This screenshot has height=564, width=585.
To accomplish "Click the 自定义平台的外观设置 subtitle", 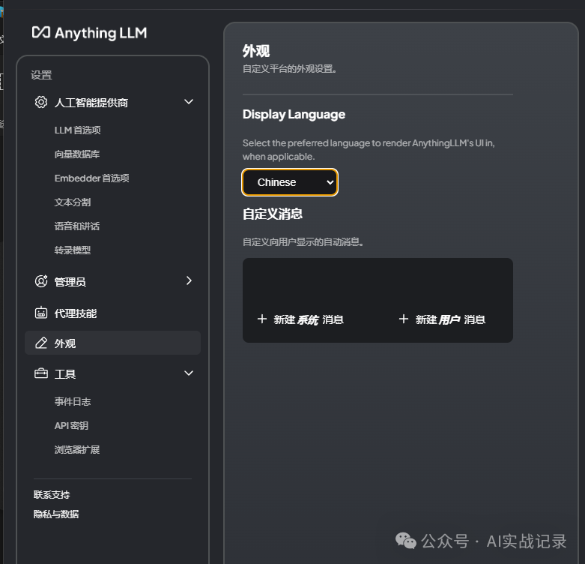I will 290,69.
